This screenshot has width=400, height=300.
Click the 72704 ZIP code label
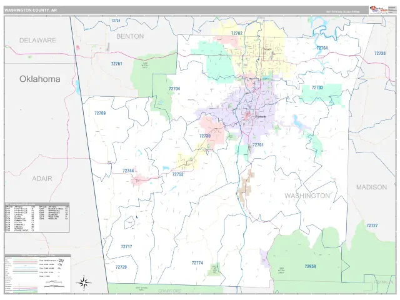click(x=174, y=89)
